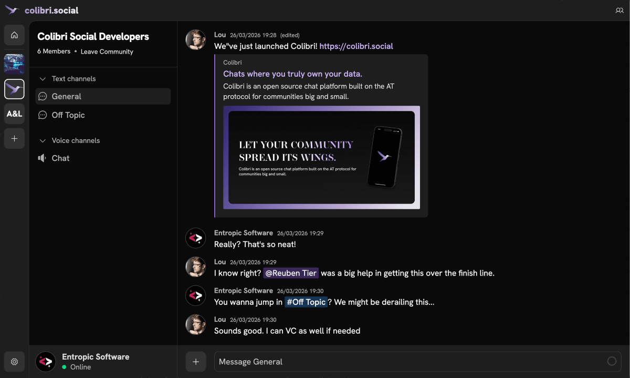Screen dimensions: 630x378
Task: Open the https://colibri.social link
Action: (356, 46)
